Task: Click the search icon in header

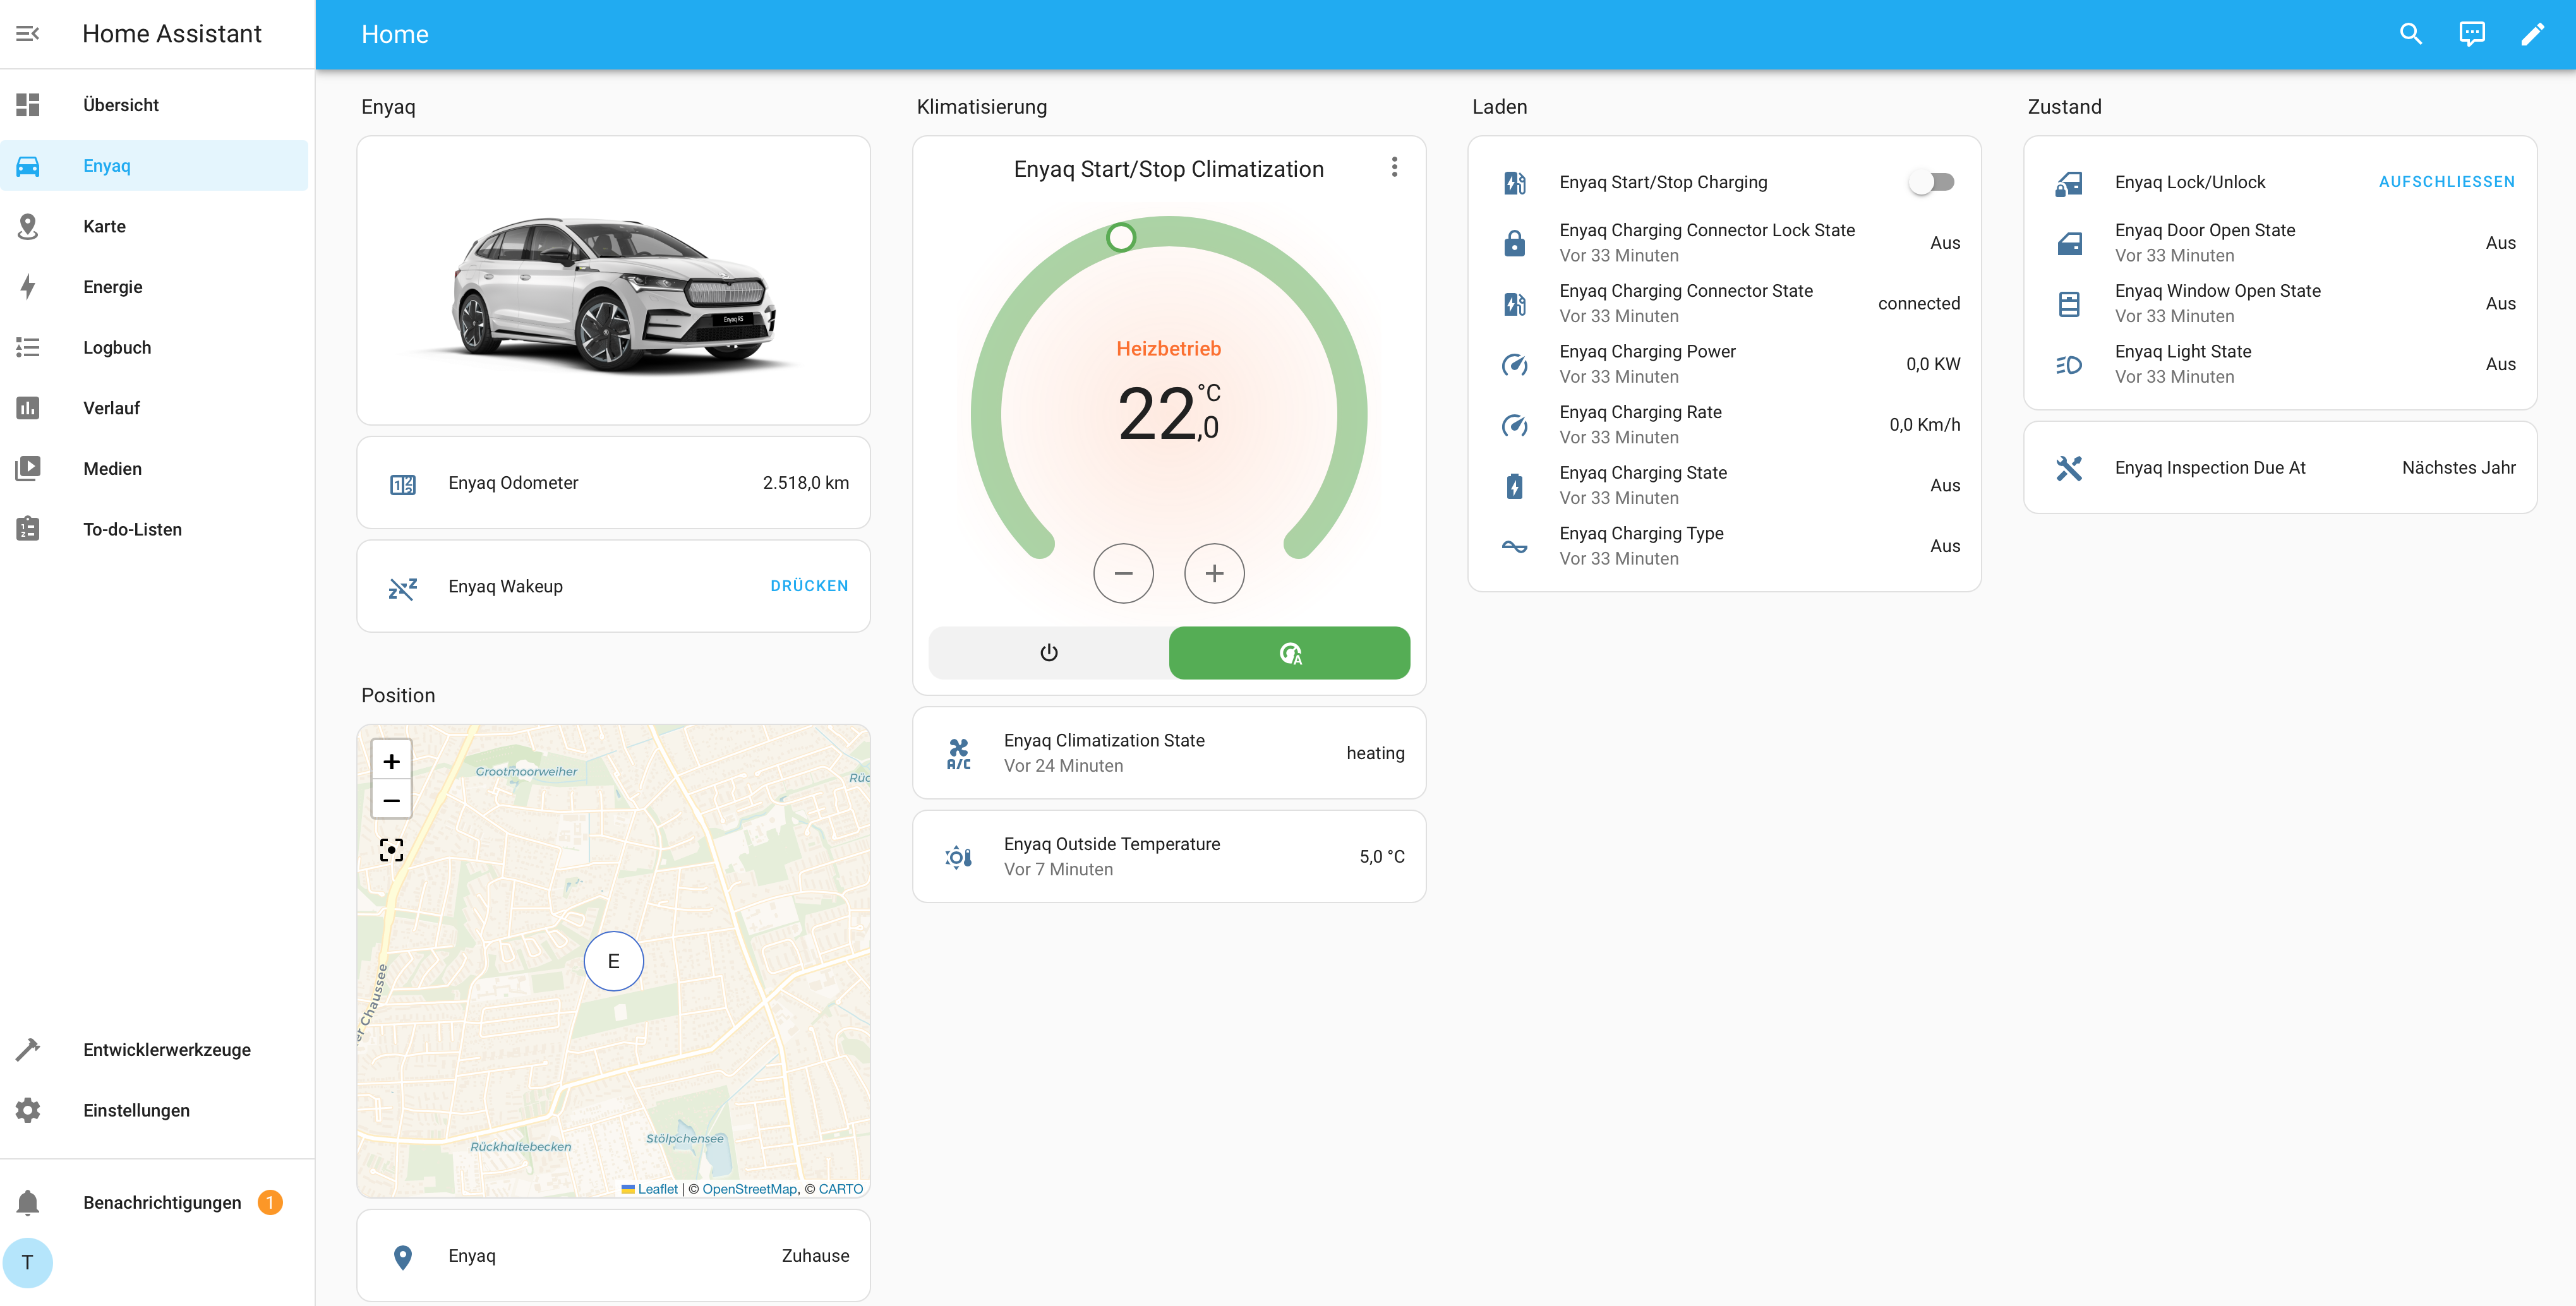Action: click(2410, 34)
